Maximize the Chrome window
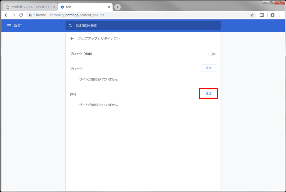The width and height of the screenshot is (286, 192). pos(271,3)
